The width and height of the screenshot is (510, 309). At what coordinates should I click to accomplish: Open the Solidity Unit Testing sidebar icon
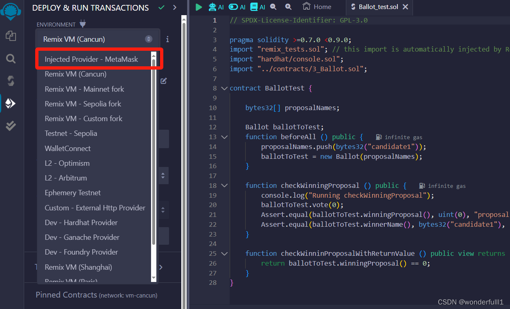pos(11,126)
